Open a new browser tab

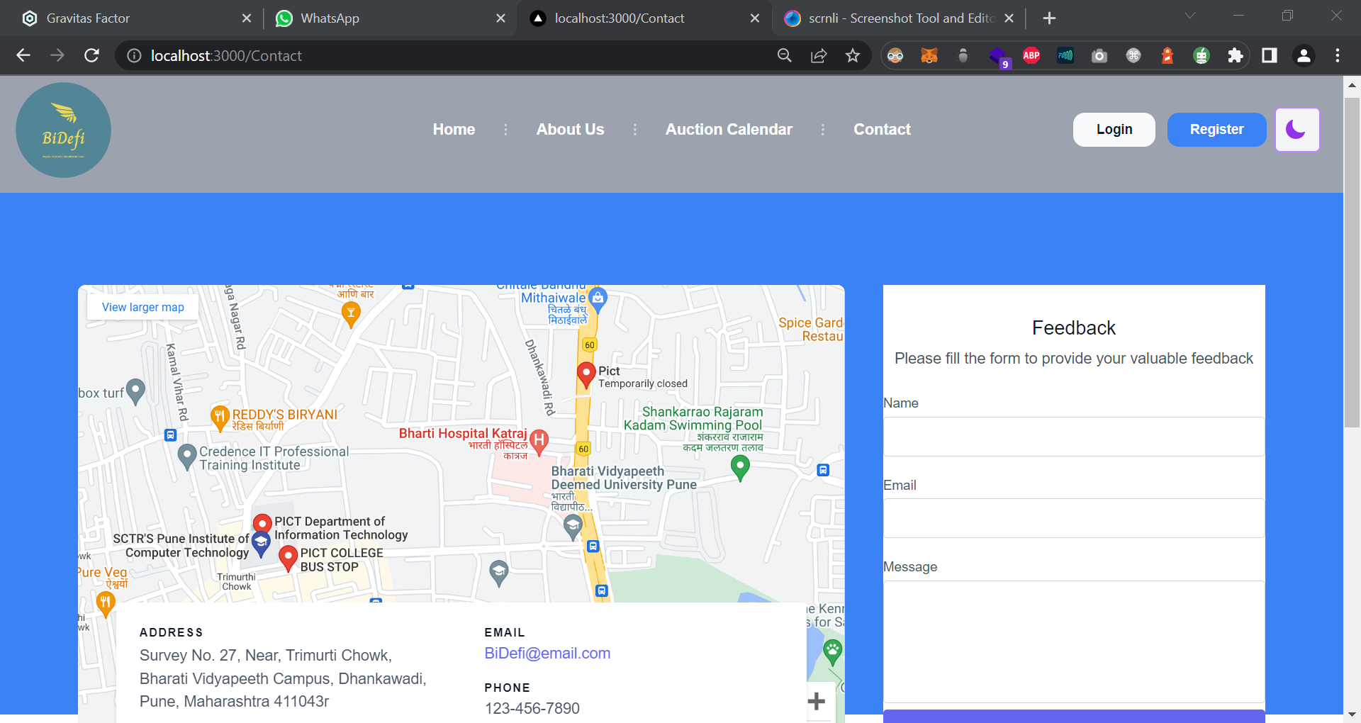pos(1050,18)
